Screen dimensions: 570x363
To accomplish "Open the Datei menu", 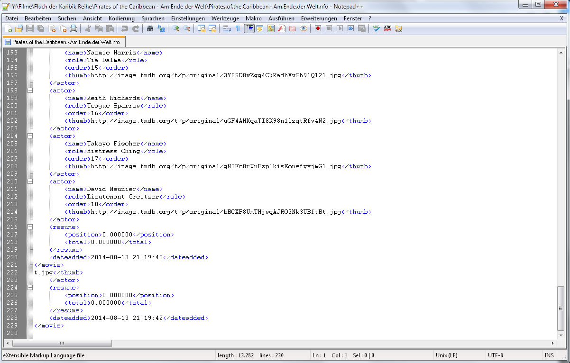I will point(11,18).
